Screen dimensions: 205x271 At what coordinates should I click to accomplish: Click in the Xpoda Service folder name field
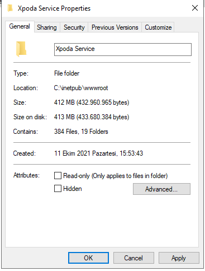tap(123, 49)
